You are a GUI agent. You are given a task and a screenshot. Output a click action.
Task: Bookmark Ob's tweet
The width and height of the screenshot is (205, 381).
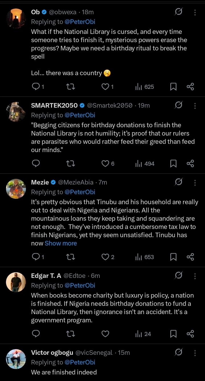point(173,87)
